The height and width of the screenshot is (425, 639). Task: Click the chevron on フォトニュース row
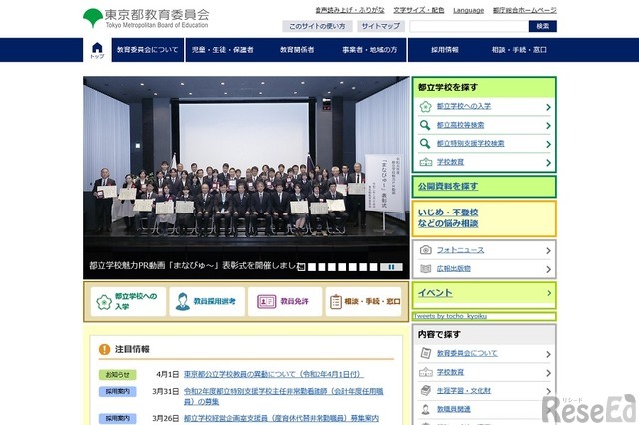(x=548, y=251)
